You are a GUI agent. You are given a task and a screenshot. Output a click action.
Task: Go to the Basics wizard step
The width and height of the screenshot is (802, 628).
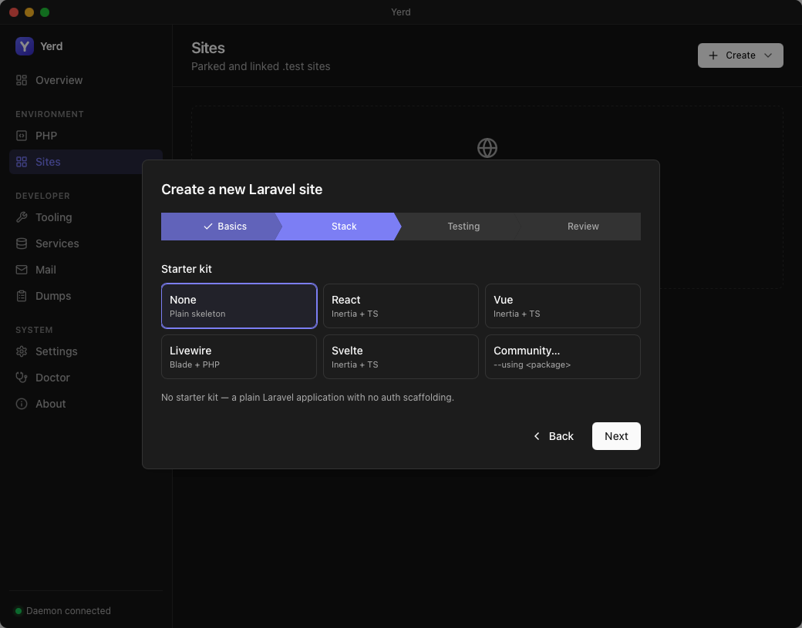221,227
